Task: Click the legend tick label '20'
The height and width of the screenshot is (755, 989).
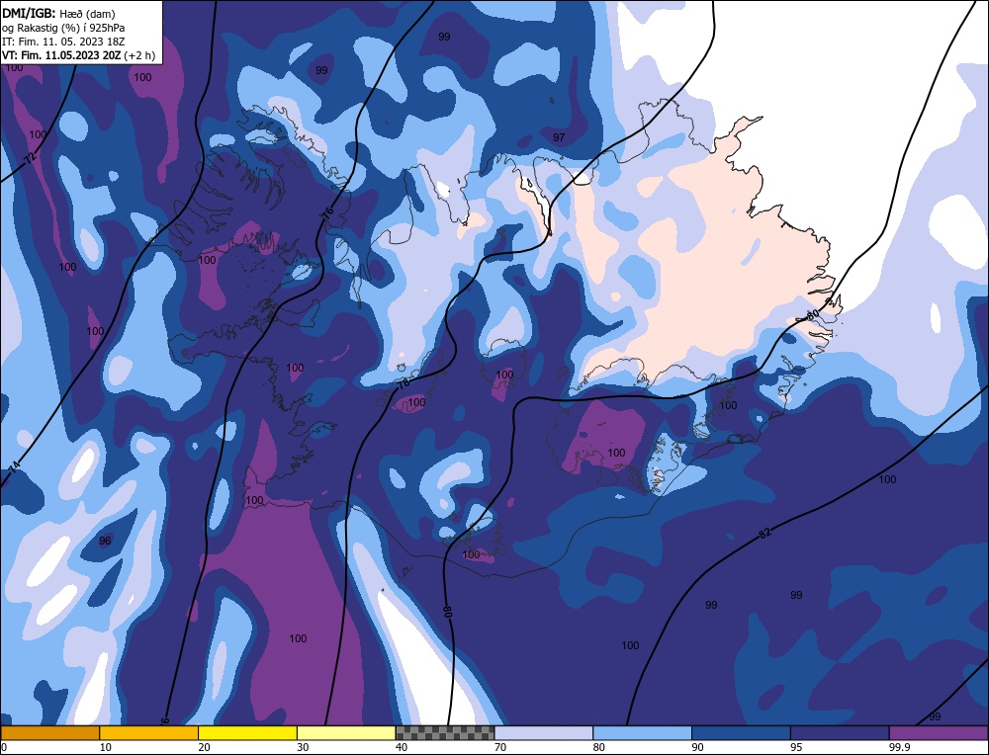Action: click(x=204, y=747)
